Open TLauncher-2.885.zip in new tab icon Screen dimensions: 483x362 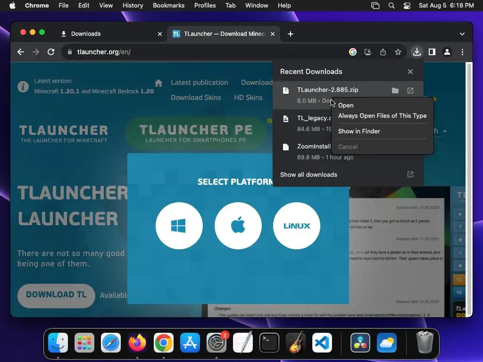pos(410,90)
